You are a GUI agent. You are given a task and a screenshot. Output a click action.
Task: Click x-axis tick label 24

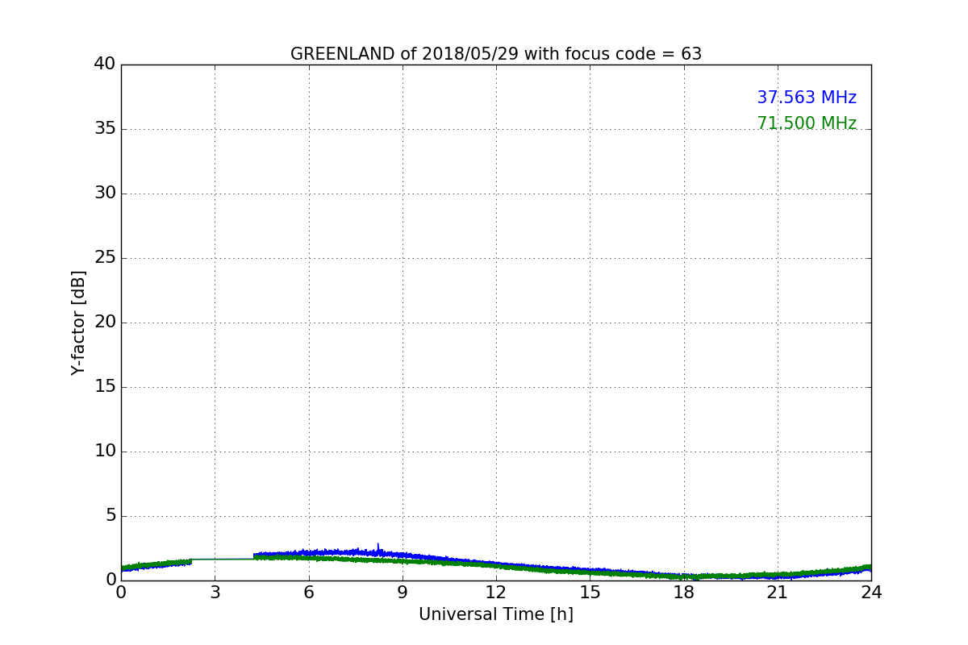coord(871,593)
